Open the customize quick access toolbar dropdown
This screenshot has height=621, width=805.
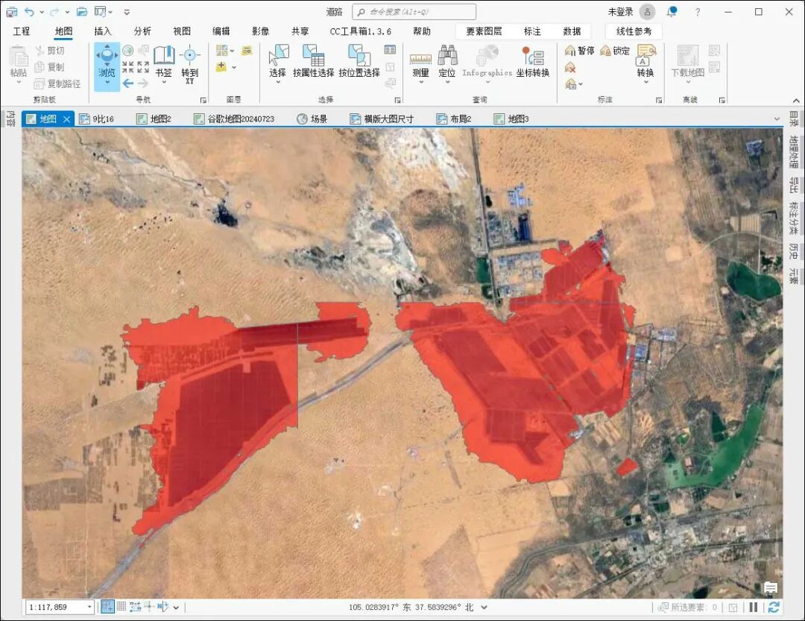127,12
